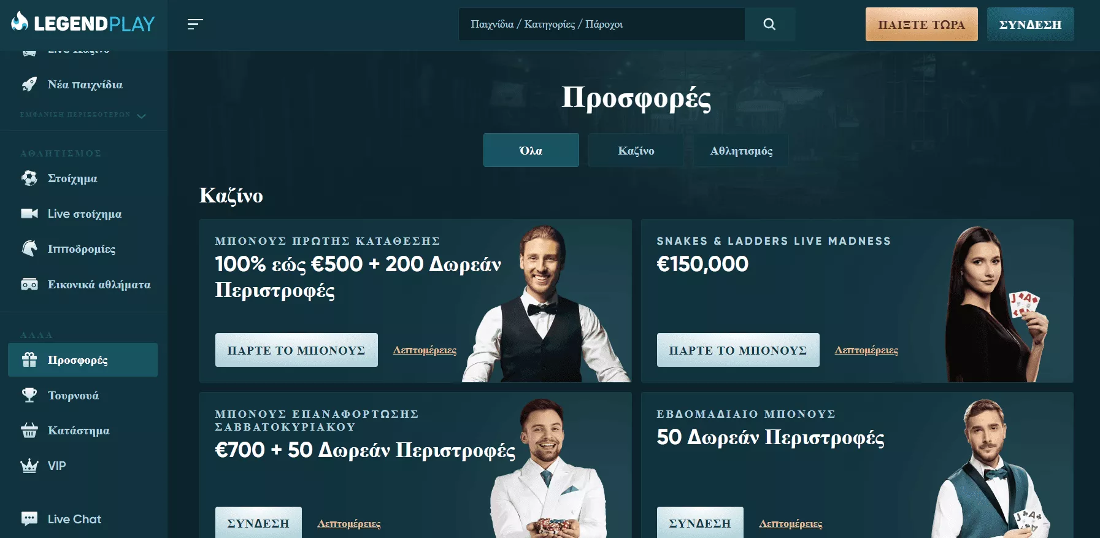Viewport: 1100px width, 538px height.
Task: Focus the games search input field
Action: (601, 25)
